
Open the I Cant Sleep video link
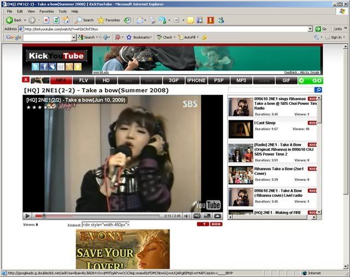coord(265,123)
